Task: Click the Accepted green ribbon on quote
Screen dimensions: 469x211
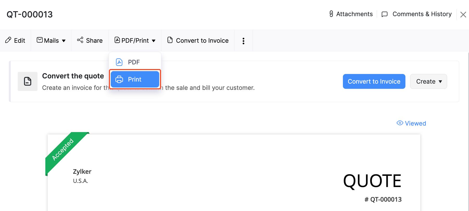Action: pyautogui.click(x=63, y=150)
